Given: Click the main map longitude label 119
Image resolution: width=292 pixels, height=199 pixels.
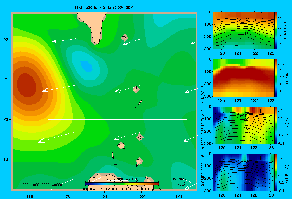Looking at the screenshot, I should click(30, 196).
